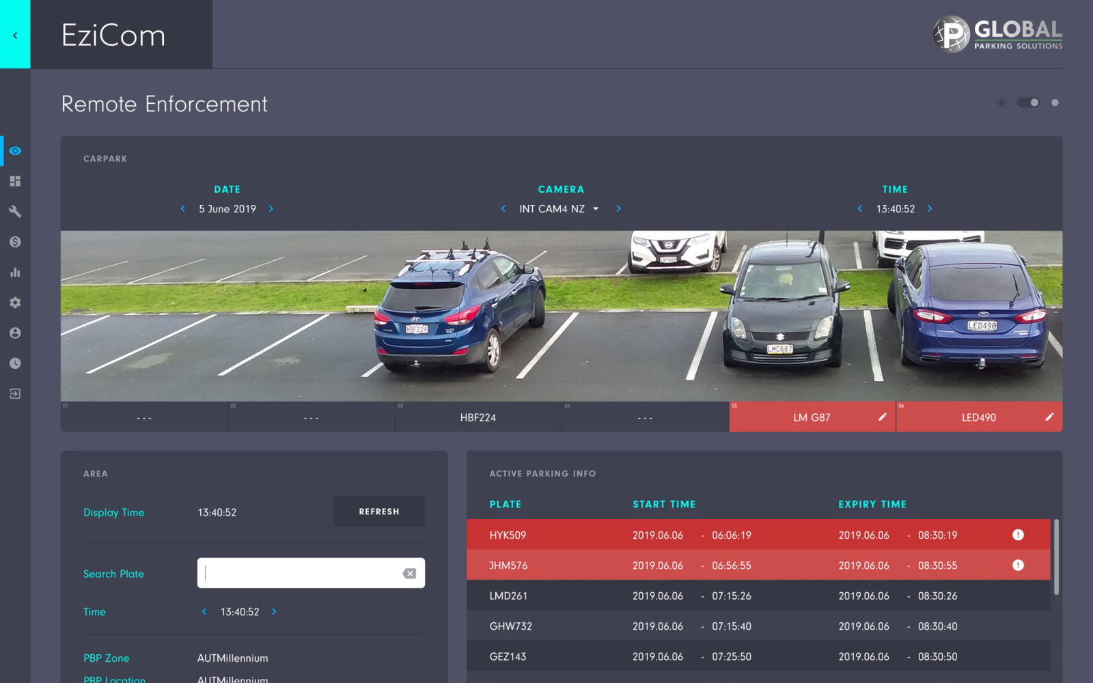Toggle the light/dark theme switch
Image resolution: width=1093 pixels, height=683 pixels.
point(1028,102)
